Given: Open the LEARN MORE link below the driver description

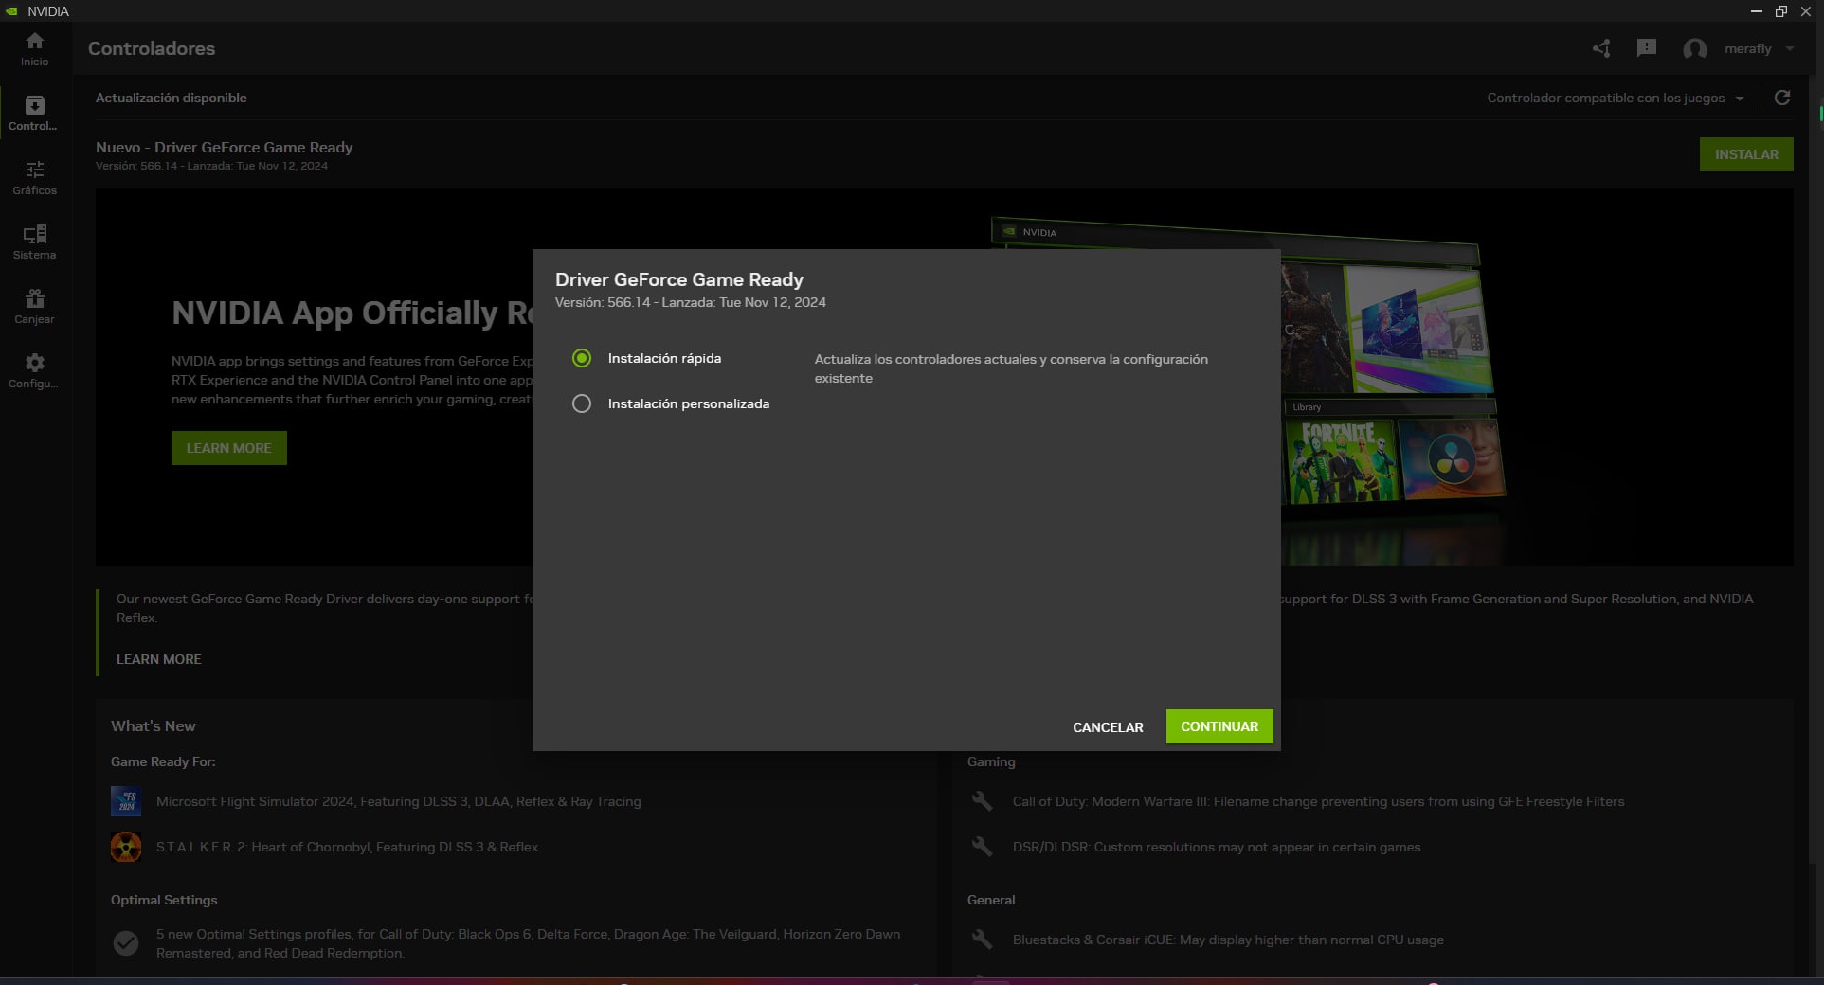Looking at the screenshot, I should [158, 659].
